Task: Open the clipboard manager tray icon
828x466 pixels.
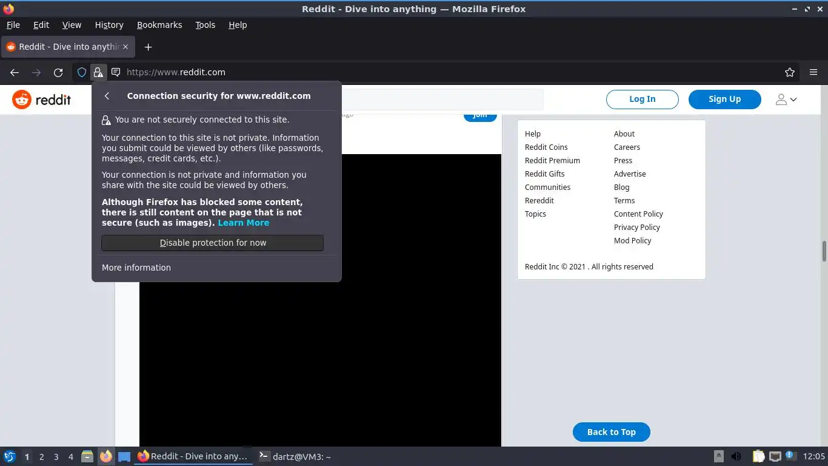Action: [758, 456]
